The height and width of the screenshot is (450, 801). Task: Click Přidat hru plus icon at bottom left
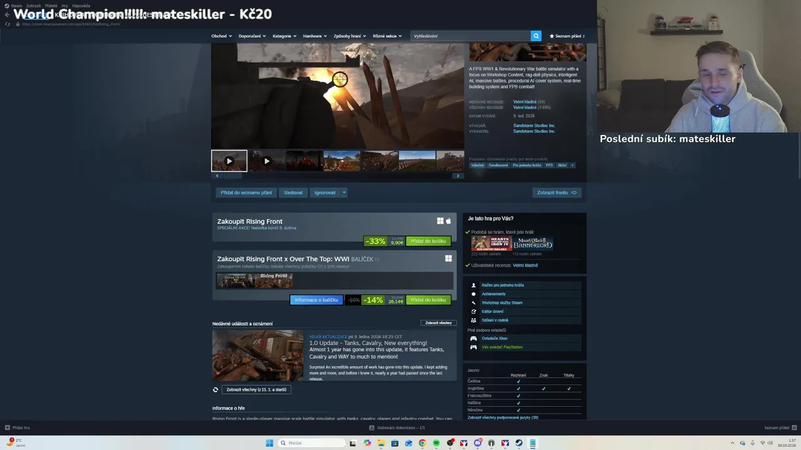tap(7, 427)
